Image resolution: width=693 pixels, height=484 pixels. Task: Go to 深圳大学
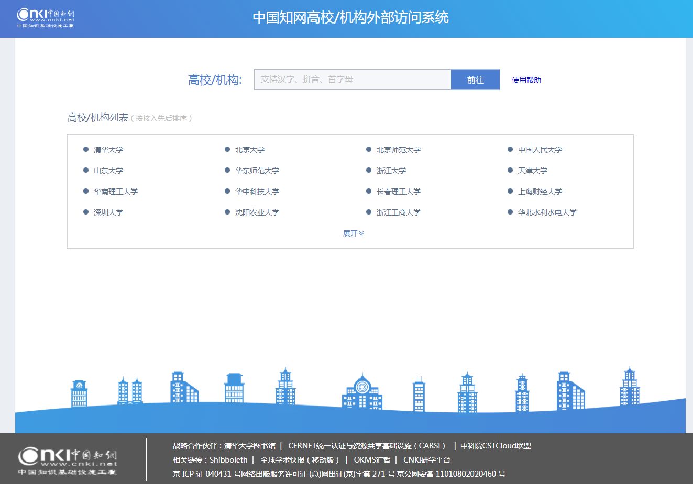tap(108, 212)
